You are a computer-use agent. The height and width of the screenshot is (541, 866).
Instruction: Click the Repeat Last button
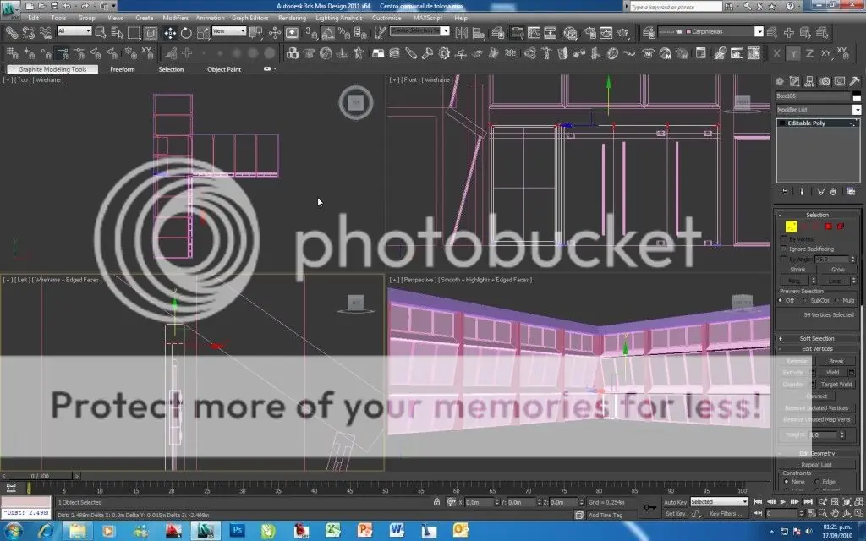(x=816, y=465)
